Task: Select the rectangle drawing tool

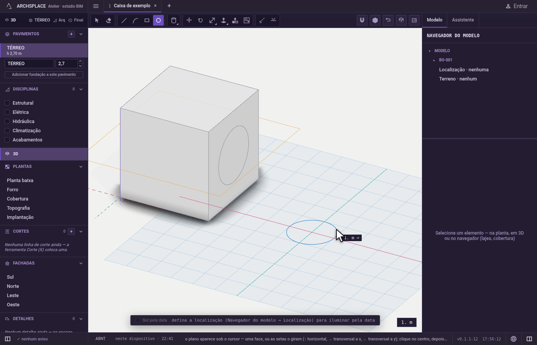Action: click(x=147, y=20)
